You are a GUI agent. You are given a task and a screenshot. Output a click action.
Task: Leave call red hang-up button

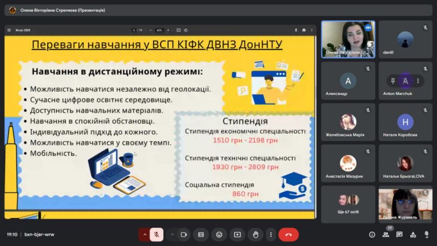click(288, 235)
